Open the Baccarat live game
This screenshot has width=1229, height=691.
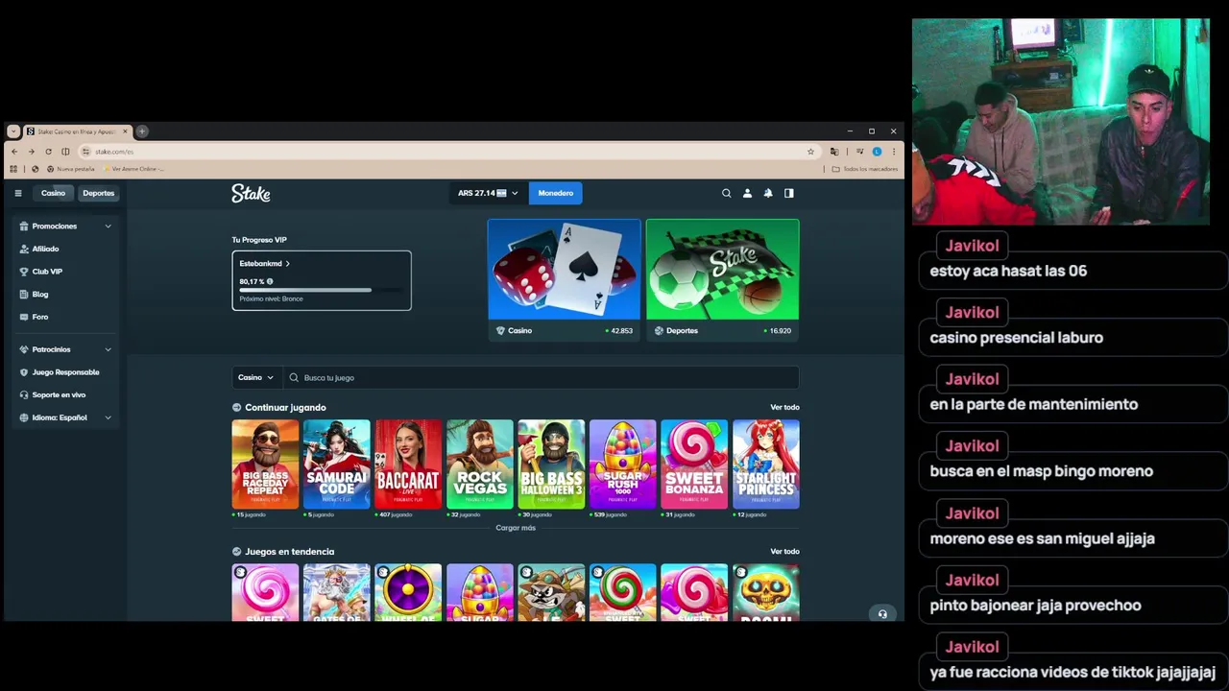click(408, 464)
